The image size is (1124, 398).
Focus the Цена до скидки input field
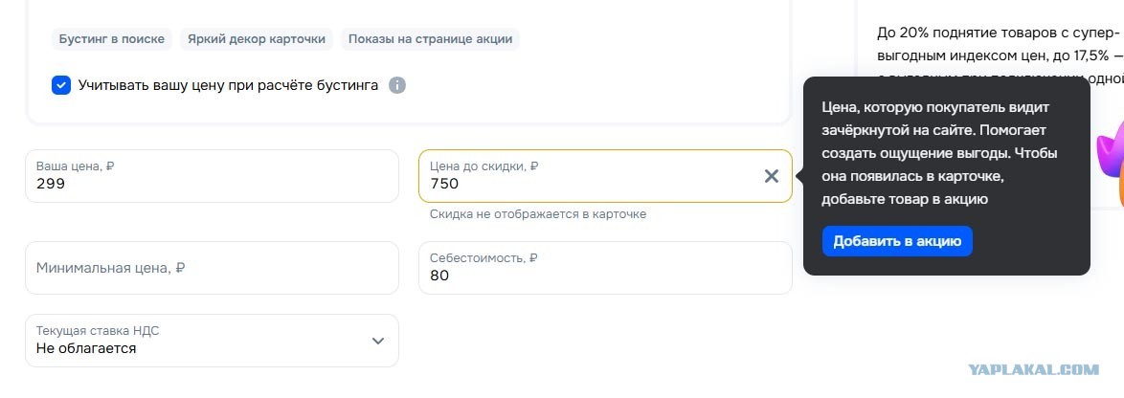tap(605, 176)
